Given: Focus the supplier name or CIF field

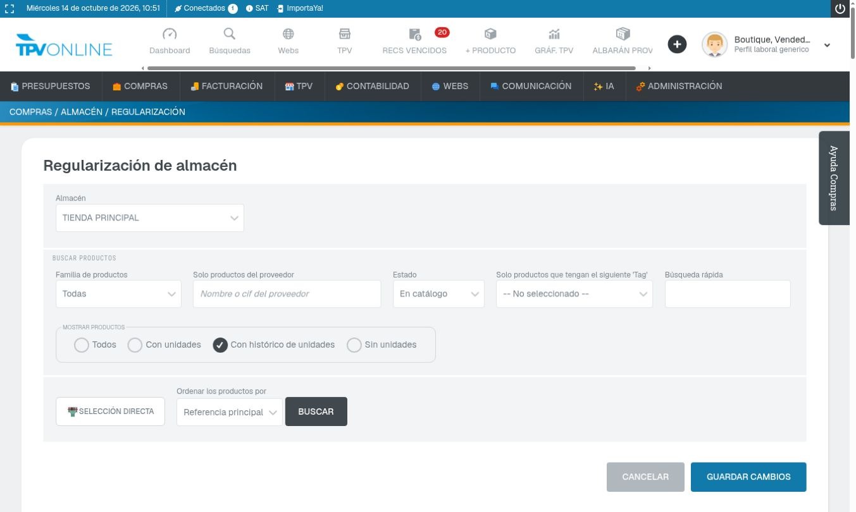Looking at the screenshot, I should pyautogui.click(x=287, y=294).
